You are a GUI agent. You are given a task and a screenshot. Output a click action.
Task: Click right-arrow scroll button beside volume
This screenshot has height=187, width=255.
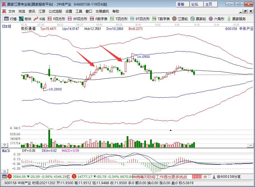coord(251,145)
